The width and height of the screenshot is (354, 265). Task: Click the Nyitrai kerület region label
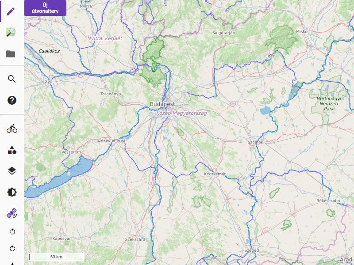point(105,38)
